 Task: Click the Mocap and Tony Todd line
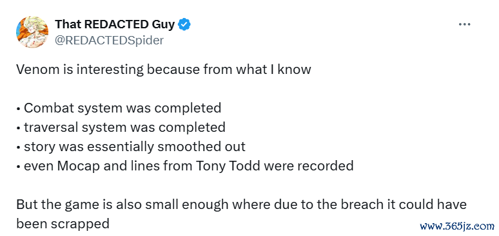tap(185, 166)
